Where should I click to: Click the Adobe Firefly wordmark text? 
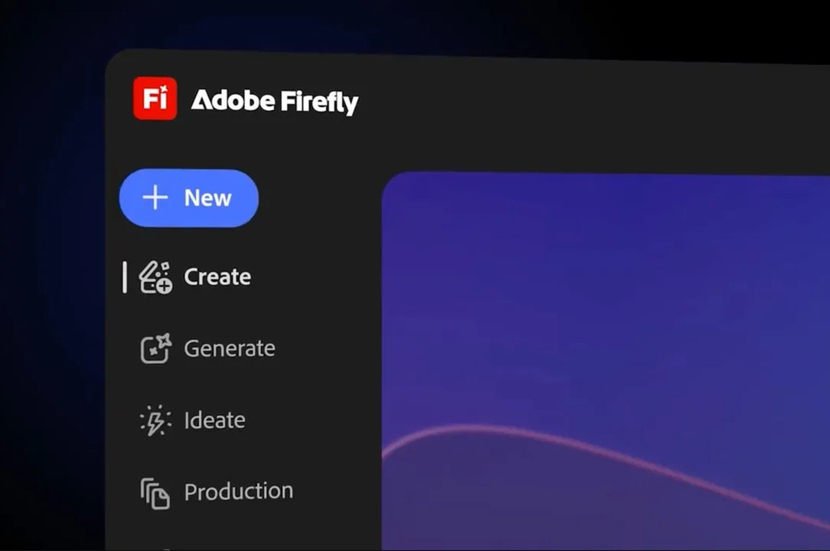(274, 101)
